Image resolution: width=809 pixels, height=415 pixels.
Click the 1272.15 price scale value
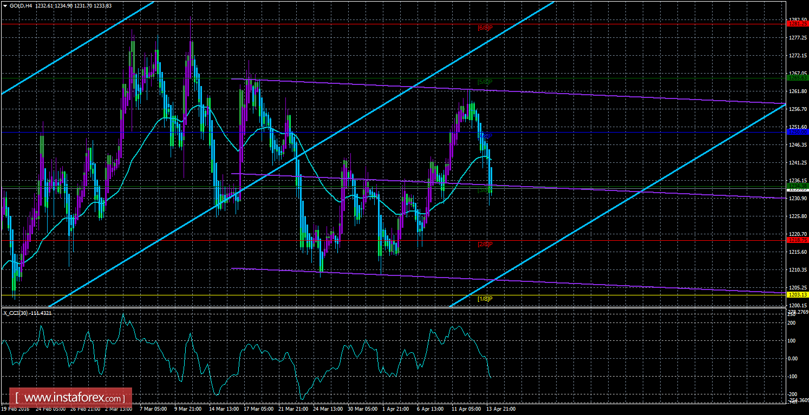pos(798,56)
